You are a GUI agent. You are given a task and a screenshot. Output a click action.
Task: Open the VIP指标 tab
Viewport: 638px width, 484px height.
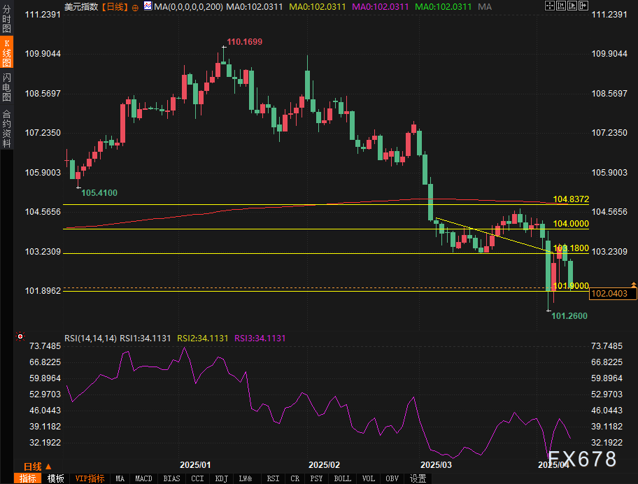[x=90, y=478]
